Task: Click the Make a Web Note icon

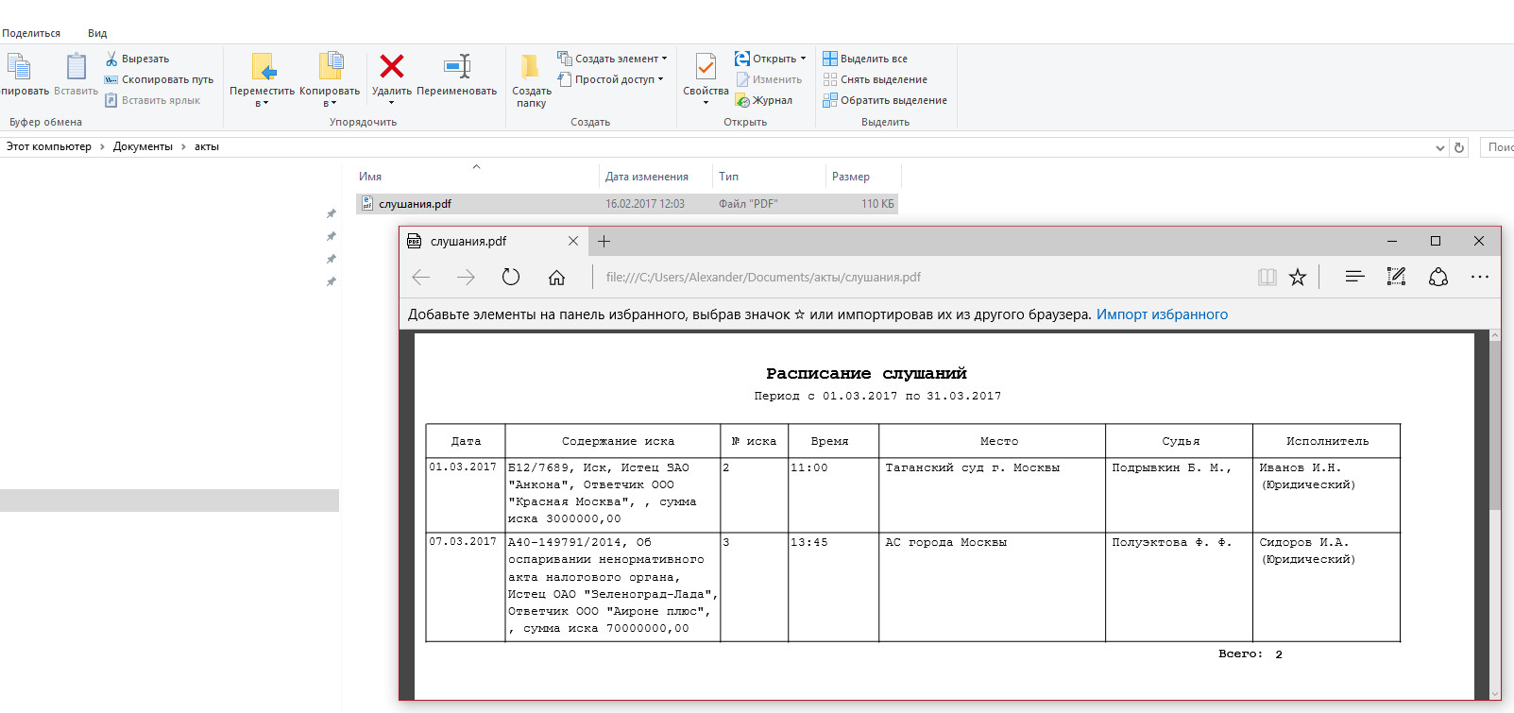Action: tap(1396, 277)
